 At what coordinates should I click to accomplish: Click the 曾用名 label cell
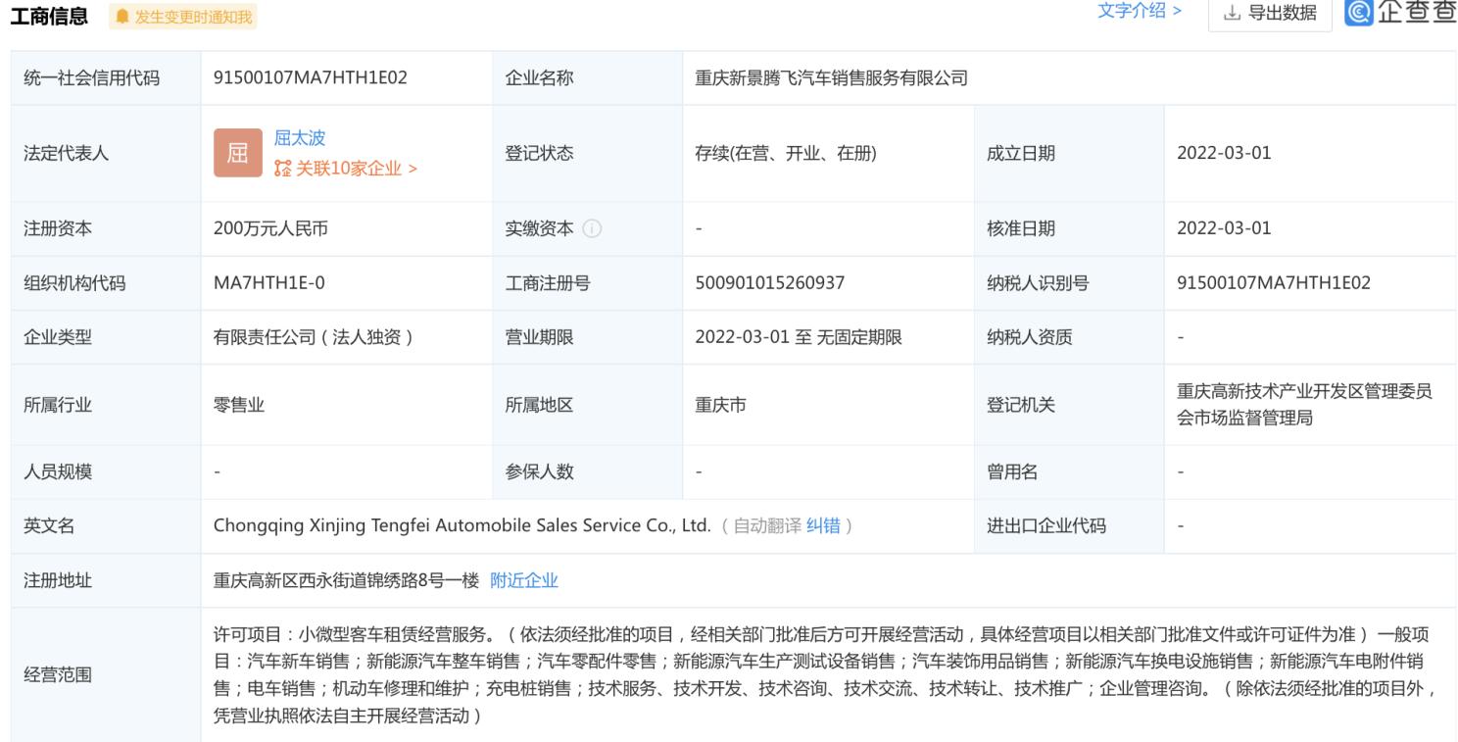(x=1069, y=472)
